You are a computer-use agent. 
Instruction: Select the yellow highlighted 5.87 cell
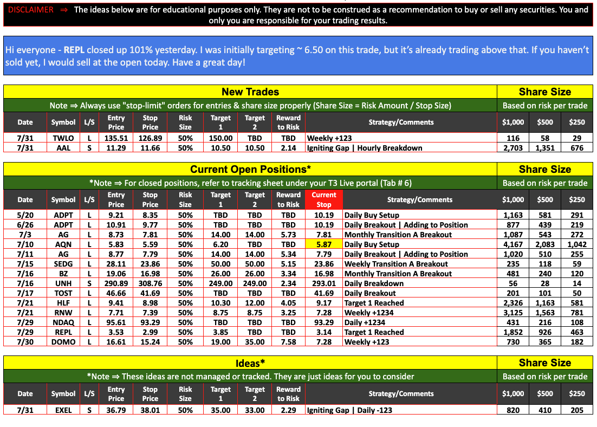tap(323, 244)
